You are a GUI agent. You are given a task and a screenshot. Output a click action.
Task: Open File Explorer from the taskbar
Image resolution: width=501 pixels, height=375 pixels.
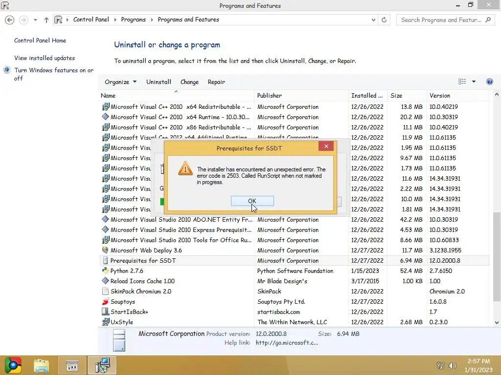[x=42, y=365]
